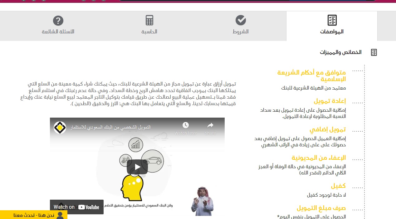Click the question mark icon above الأسئلة الشائعة
Image resolution: width=396 pixels, height=219 pixels.
[x=58, y=21]
